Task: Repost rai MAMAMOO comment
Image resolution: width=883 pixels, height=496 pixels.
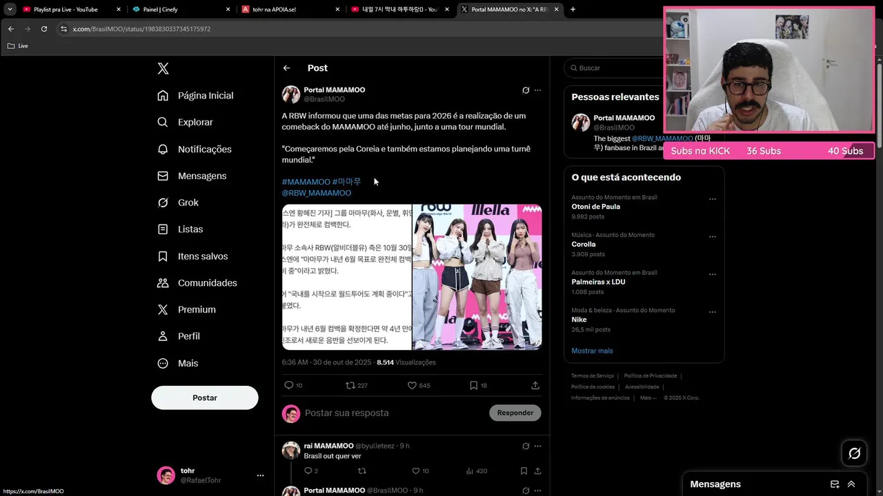Action: (362, 471)
